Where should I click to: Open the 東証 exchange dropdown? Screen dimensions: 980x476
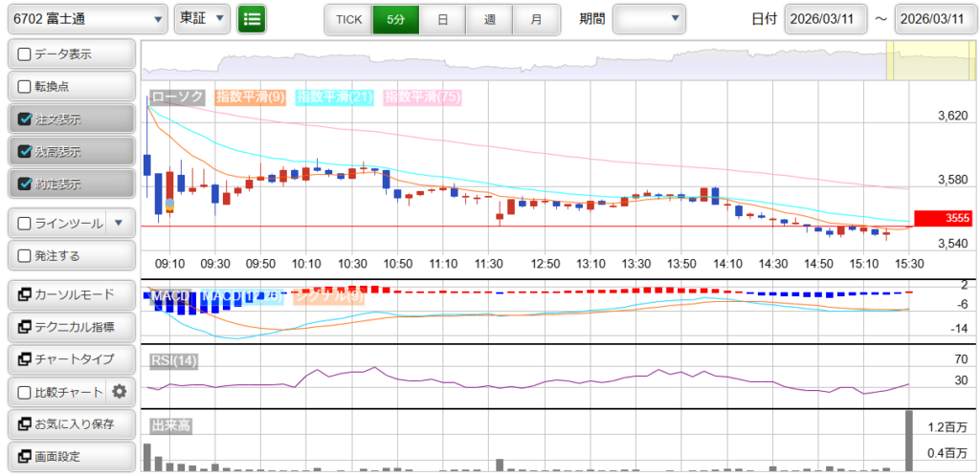pyautogui.click(x=204, y=18)
